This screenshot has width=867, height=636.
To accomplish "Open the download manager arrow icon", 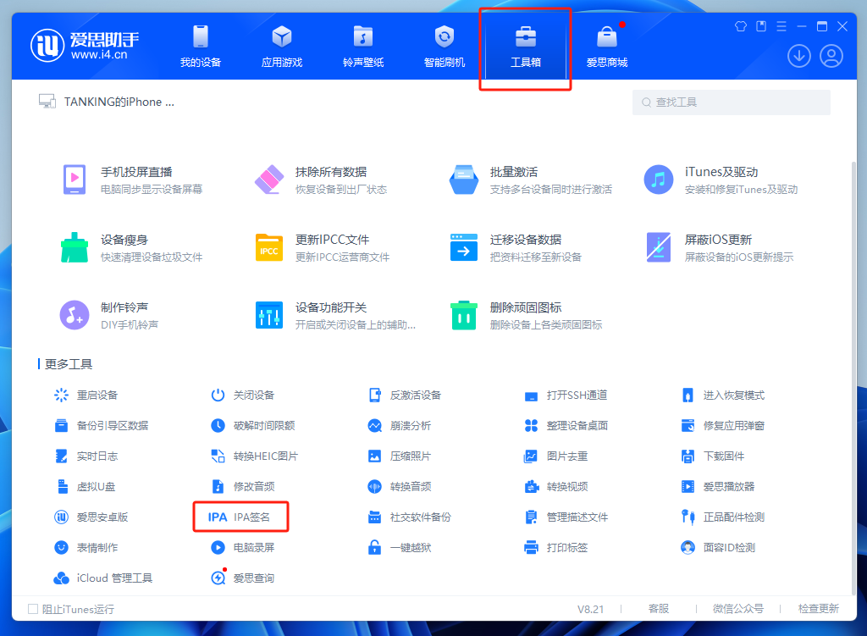I will [799, 56].
